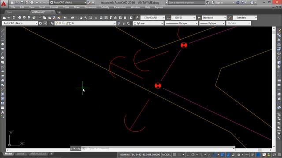Open status bar Customization menu button
Image resolution: width=282 pixels, height=158 pixels.
[279, 154]
